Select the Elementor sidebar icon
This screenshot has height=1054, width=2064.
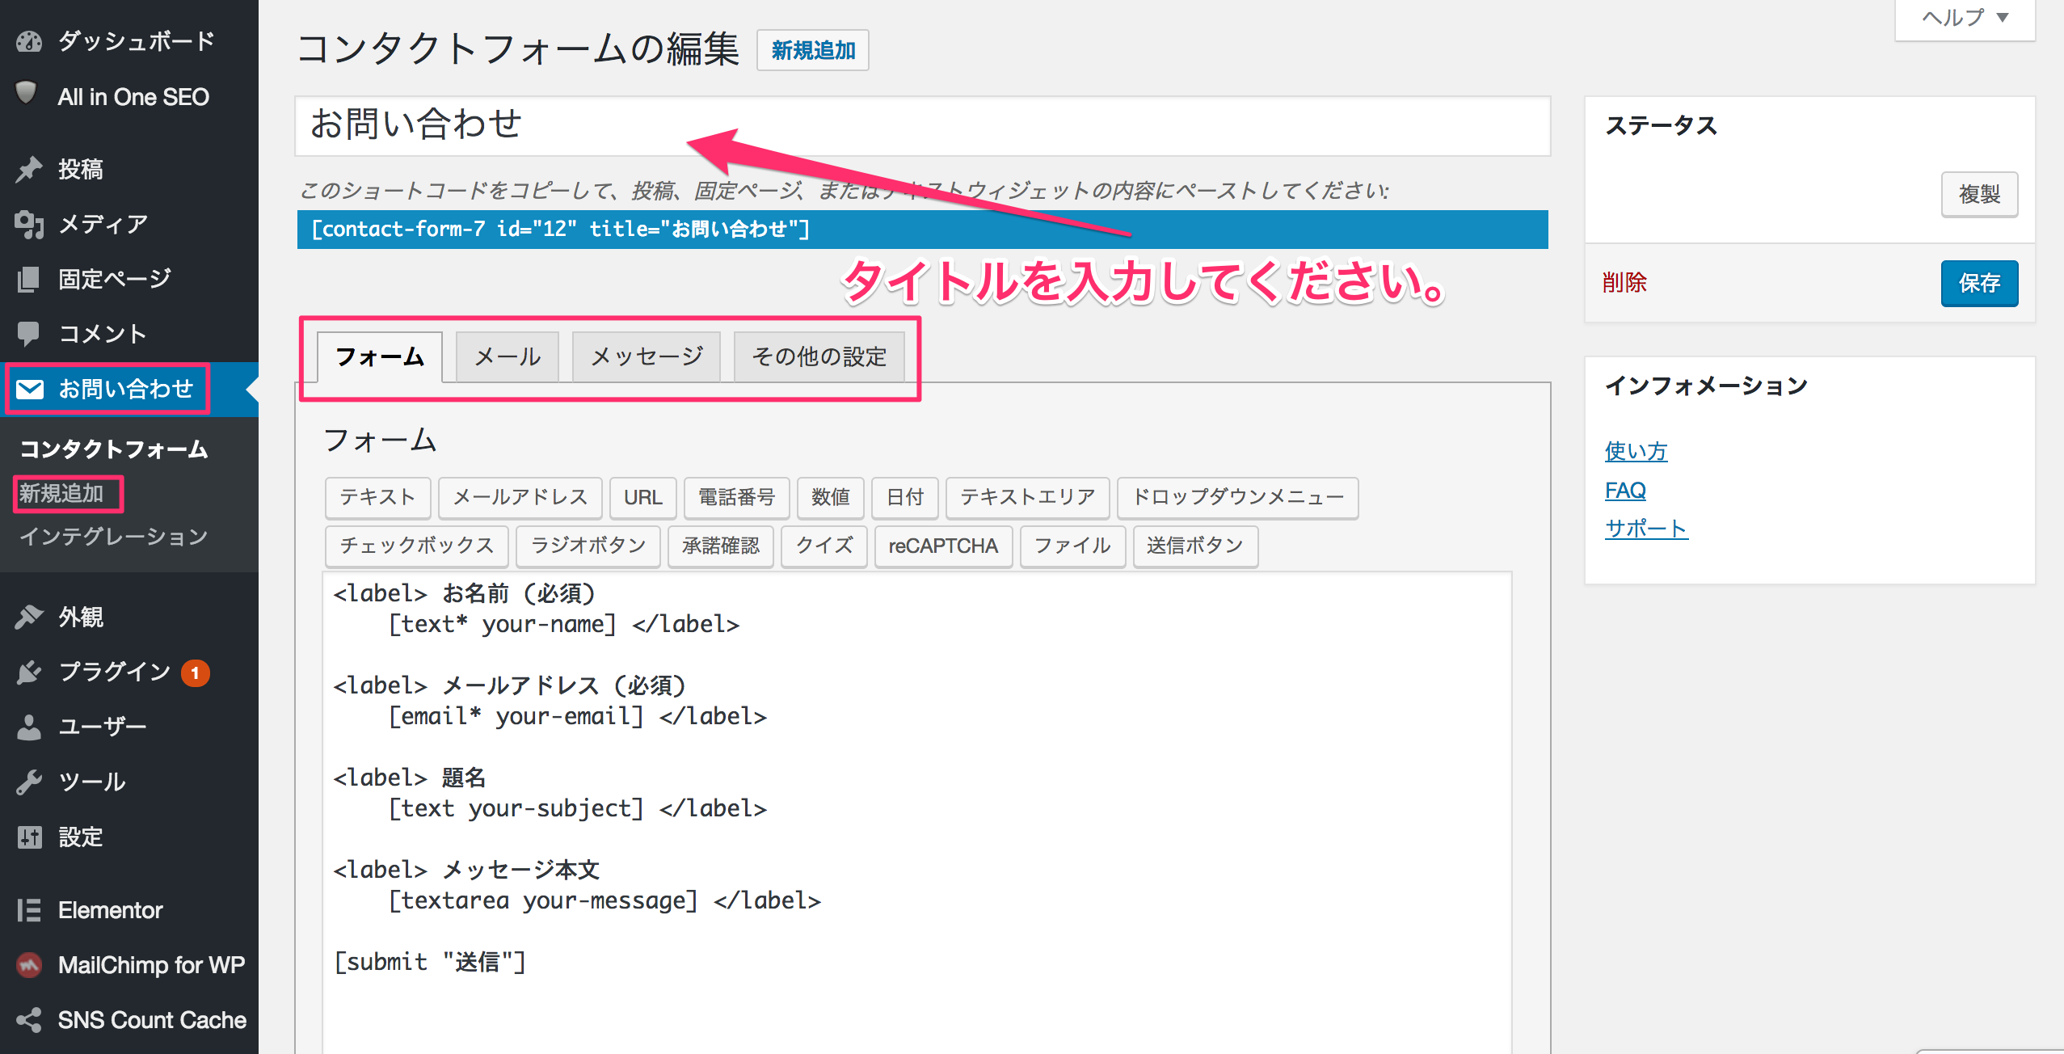(29, 910)
